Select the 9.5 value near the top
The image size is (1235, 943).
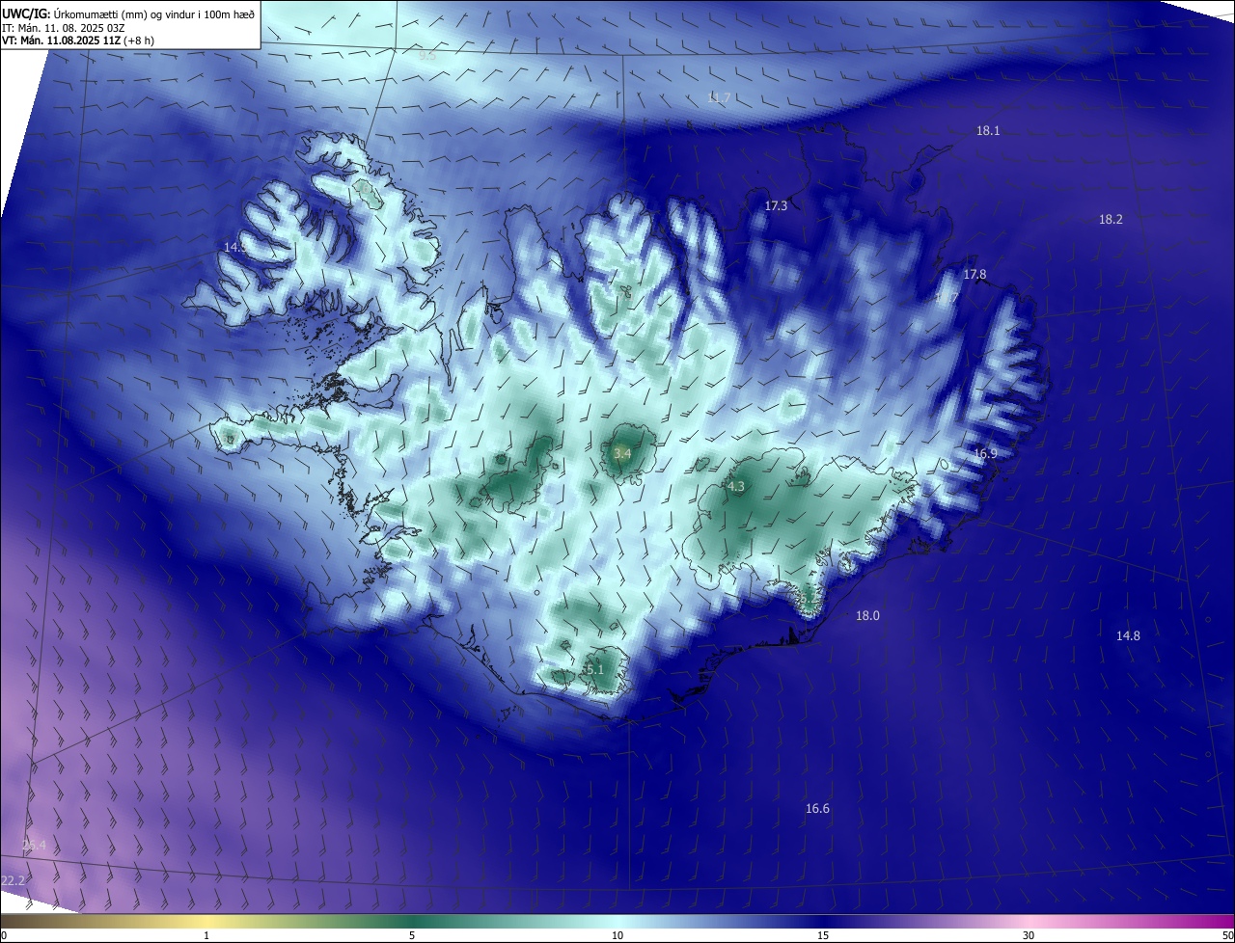tap(426, 56)
